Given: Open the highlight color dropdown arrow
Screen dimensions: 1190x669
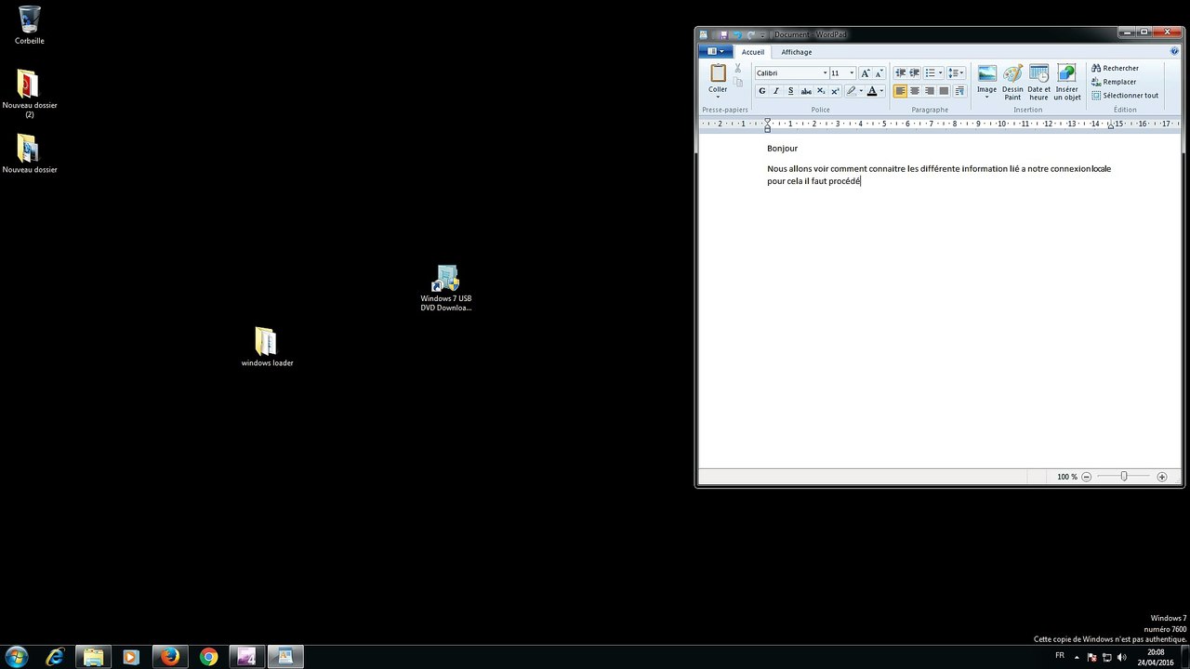Looking at the screenshot, I should (861, 91).
